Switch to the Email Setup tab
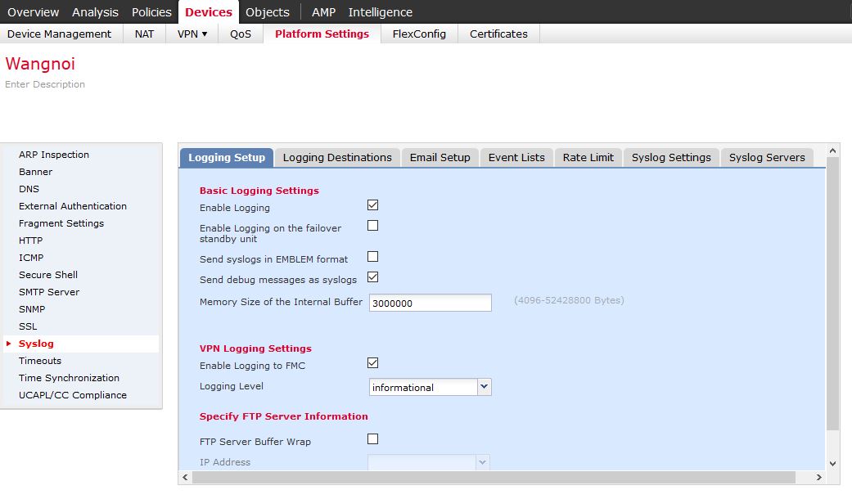The height and width of the screenshot is (499, 852). pyautogui.click(x=440, y=157)
